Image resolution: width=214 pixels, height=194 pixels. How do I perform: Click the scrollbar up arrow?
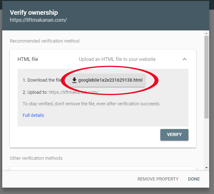click(207, 33)
